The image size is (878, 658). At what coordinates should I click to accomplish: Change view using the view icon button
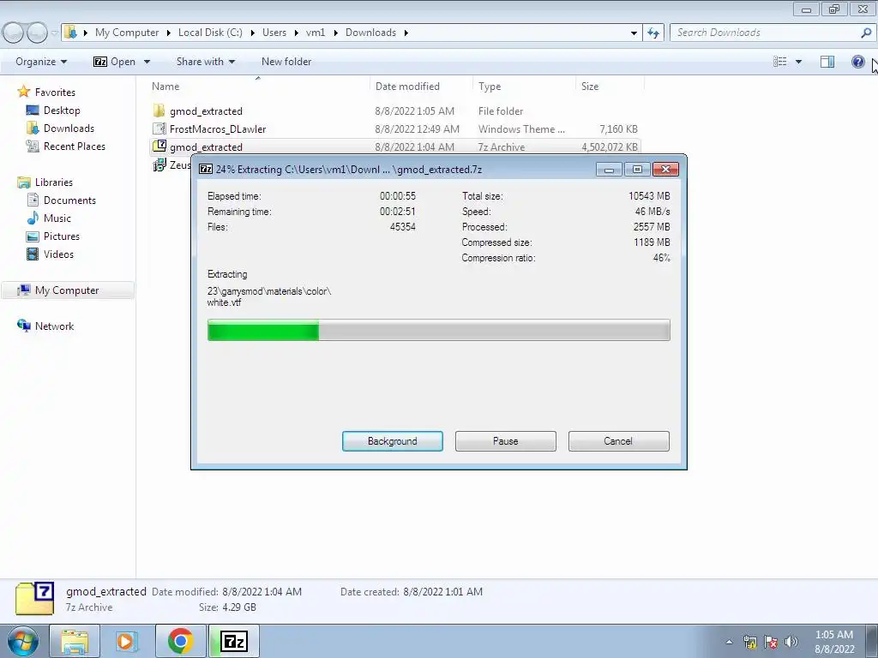click(780, 62)
